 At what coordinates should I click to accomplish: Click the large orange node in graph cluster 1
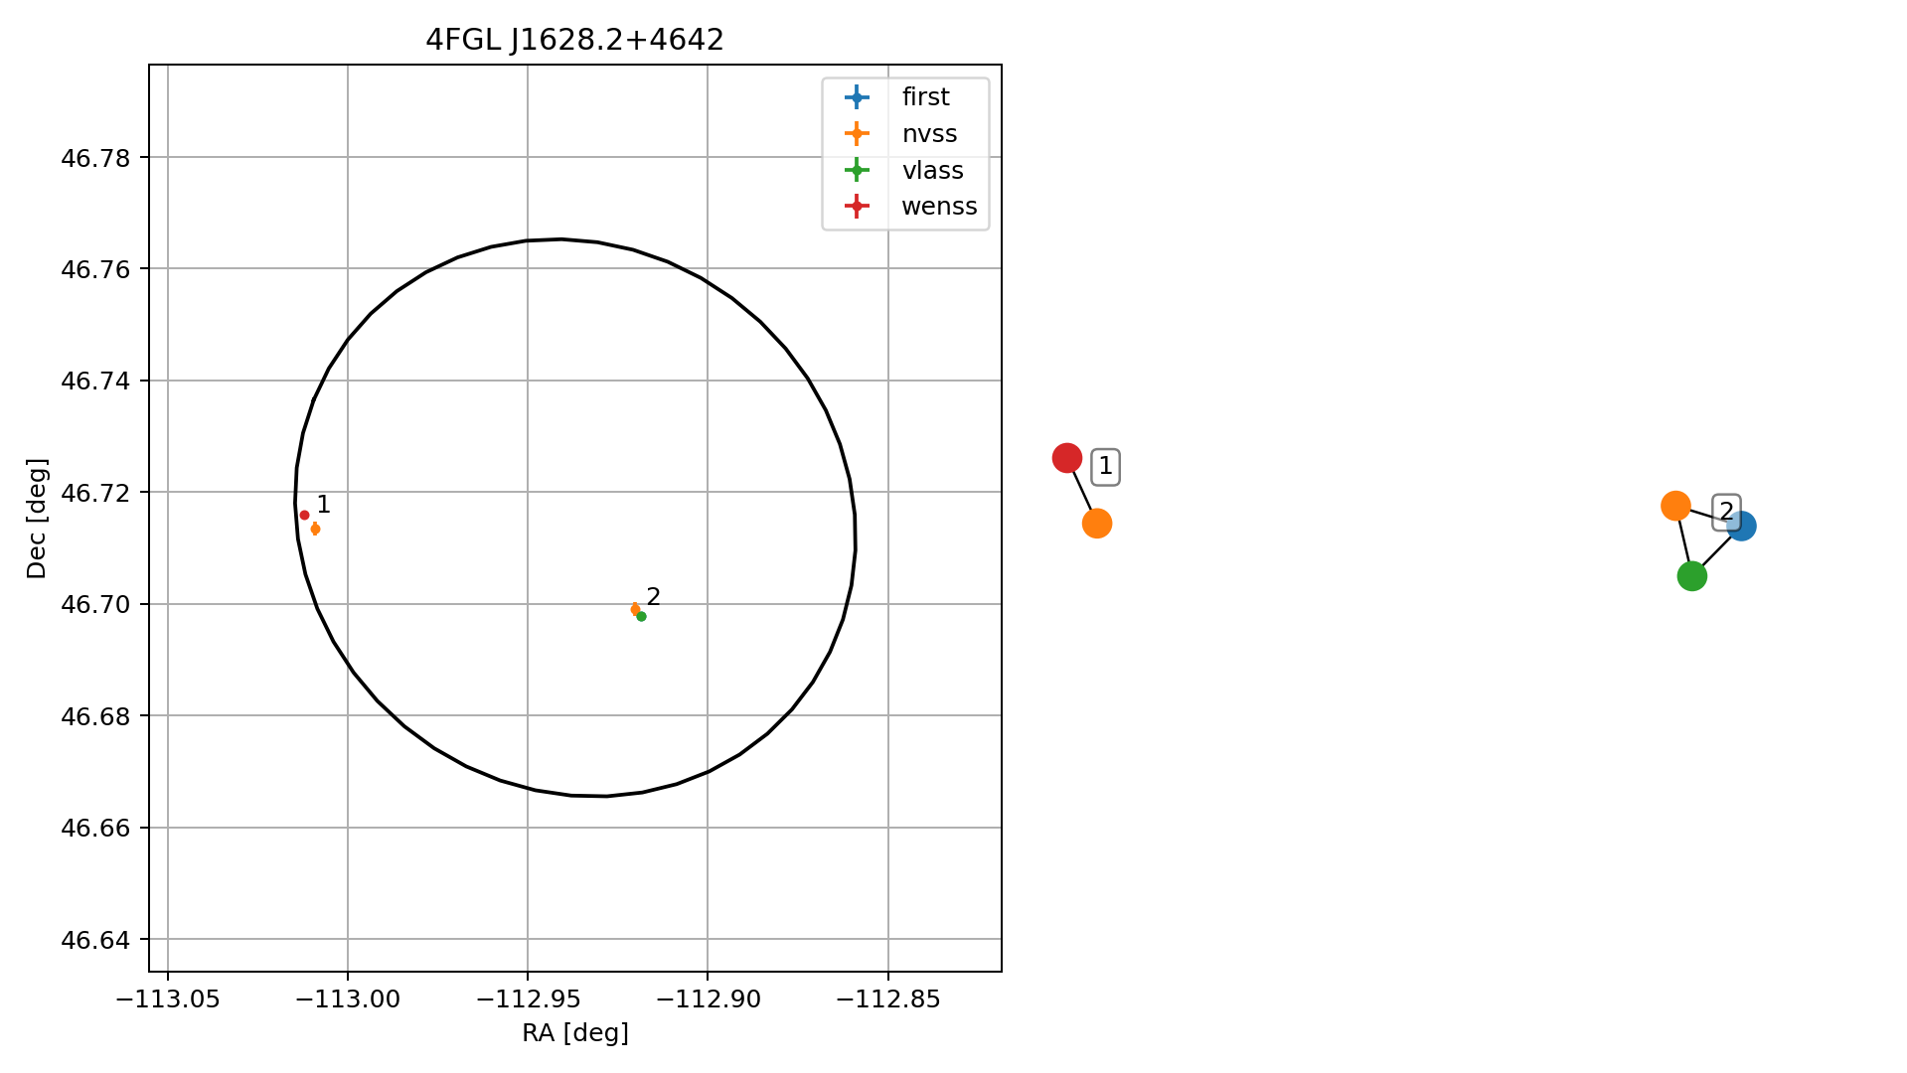click(1096, 523)
